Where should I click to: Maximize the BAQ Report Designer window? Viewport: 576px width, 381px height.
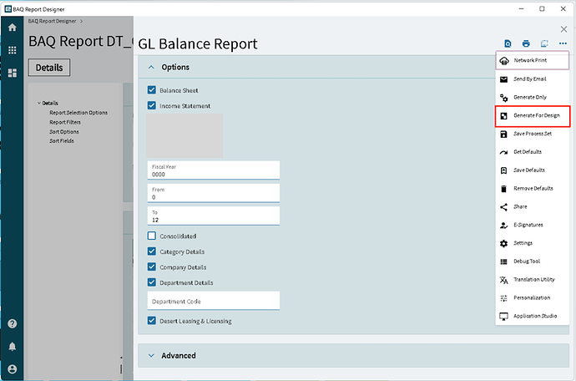pyautogui.click(x=542, y=9)
